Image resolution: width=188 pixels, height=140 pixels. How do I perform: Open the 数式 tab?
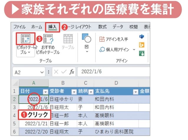tap(102, 27)
